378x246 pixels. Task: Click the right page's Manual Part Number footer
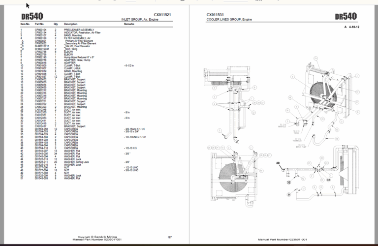pyautogui.click(x=283, y=240)
